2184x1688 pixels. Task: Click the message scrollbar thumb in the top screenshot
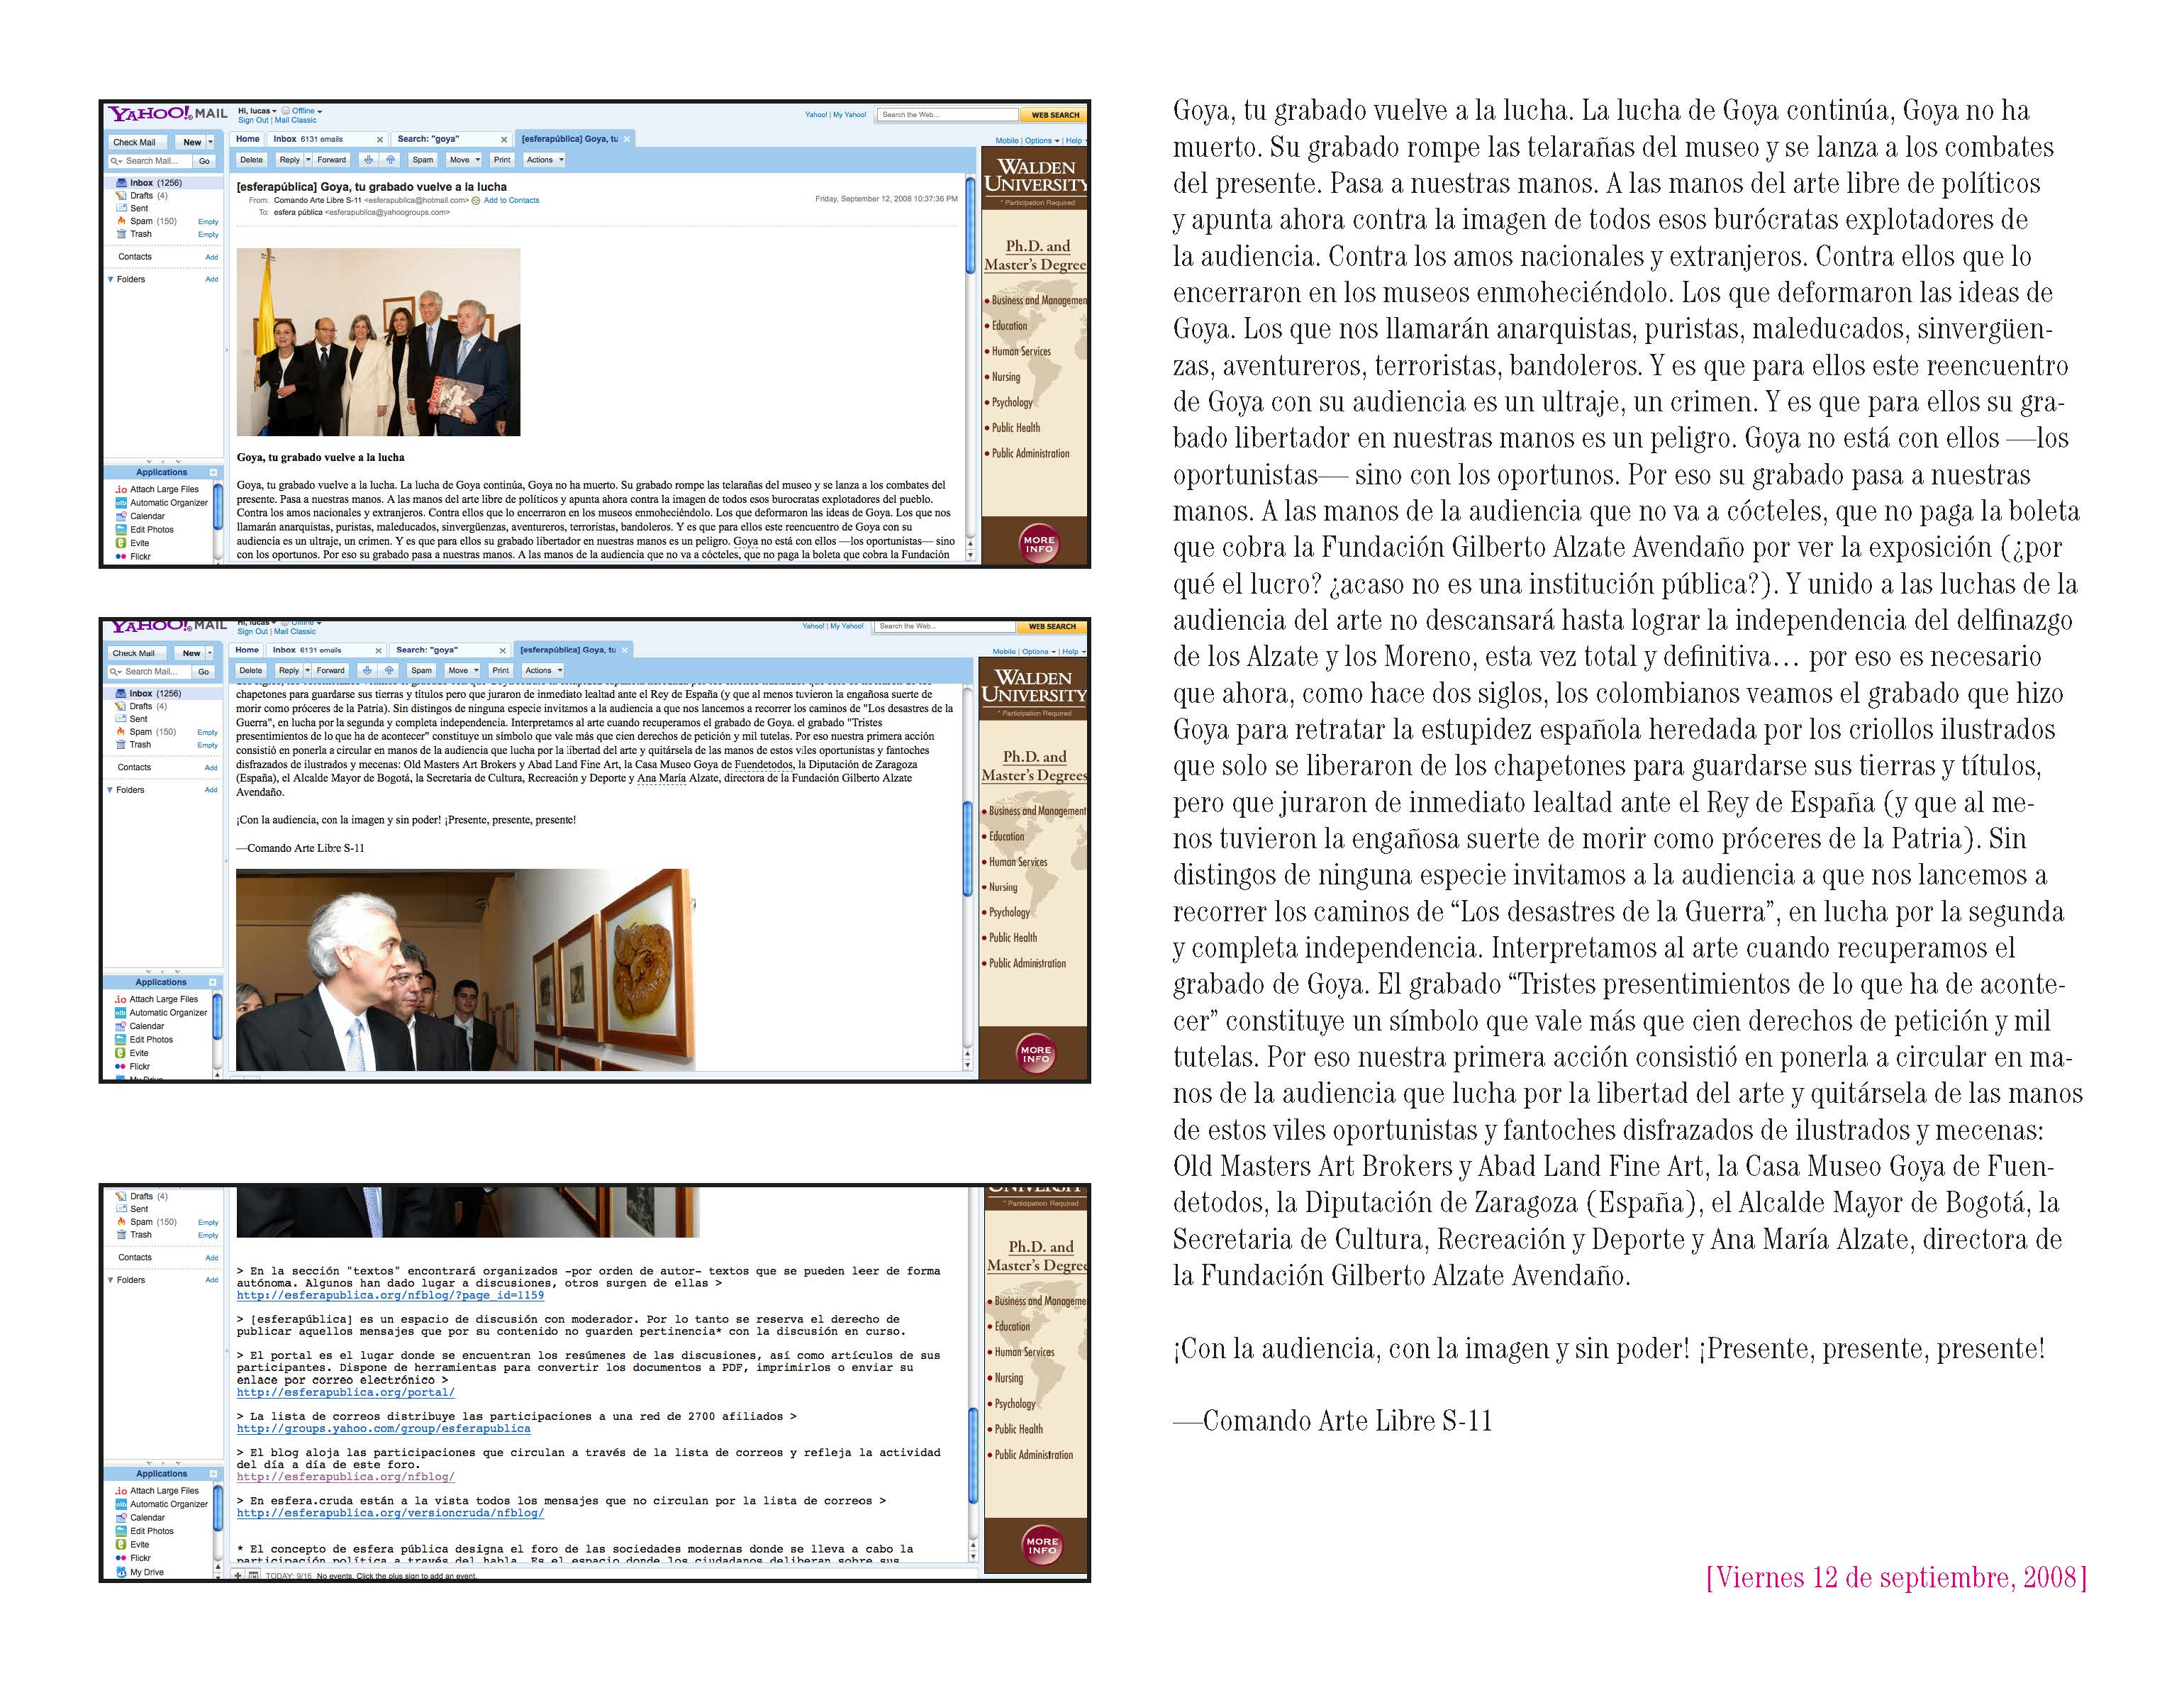point(970,225)
